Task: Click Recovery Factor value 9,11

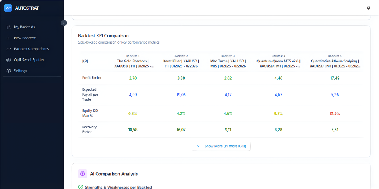Action: pyautogui.click(x=228, y=130)
